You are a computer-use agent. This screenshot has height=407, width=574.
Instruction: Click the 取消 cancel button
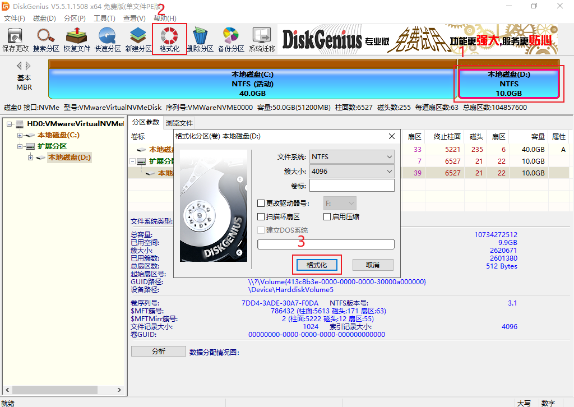coord(373,265)
